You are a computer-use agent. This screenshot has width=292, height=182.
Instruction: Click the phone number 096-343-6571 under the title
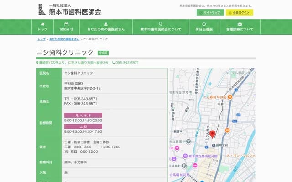(127, 63)
